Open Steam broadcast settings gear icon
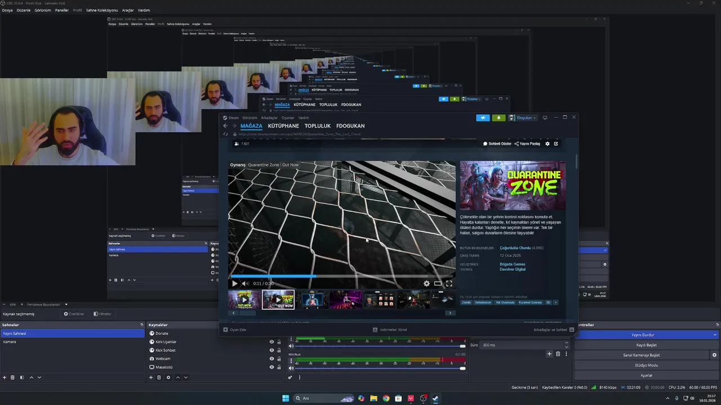This screenshot has width=721, height=405. point(548,143)
